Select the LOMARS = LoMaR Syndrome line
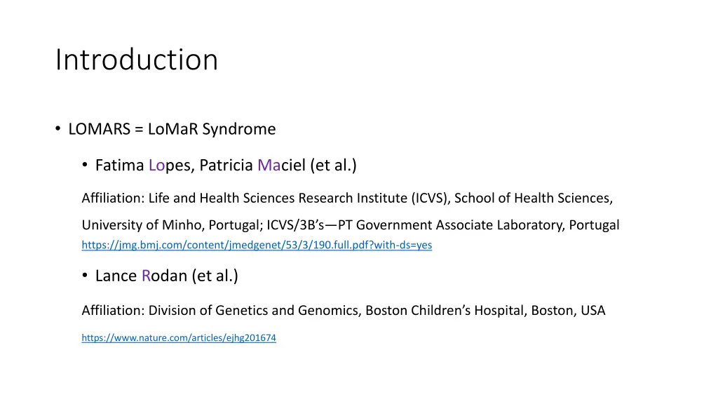Screen dimensions: 718x404 pos(172,129)
